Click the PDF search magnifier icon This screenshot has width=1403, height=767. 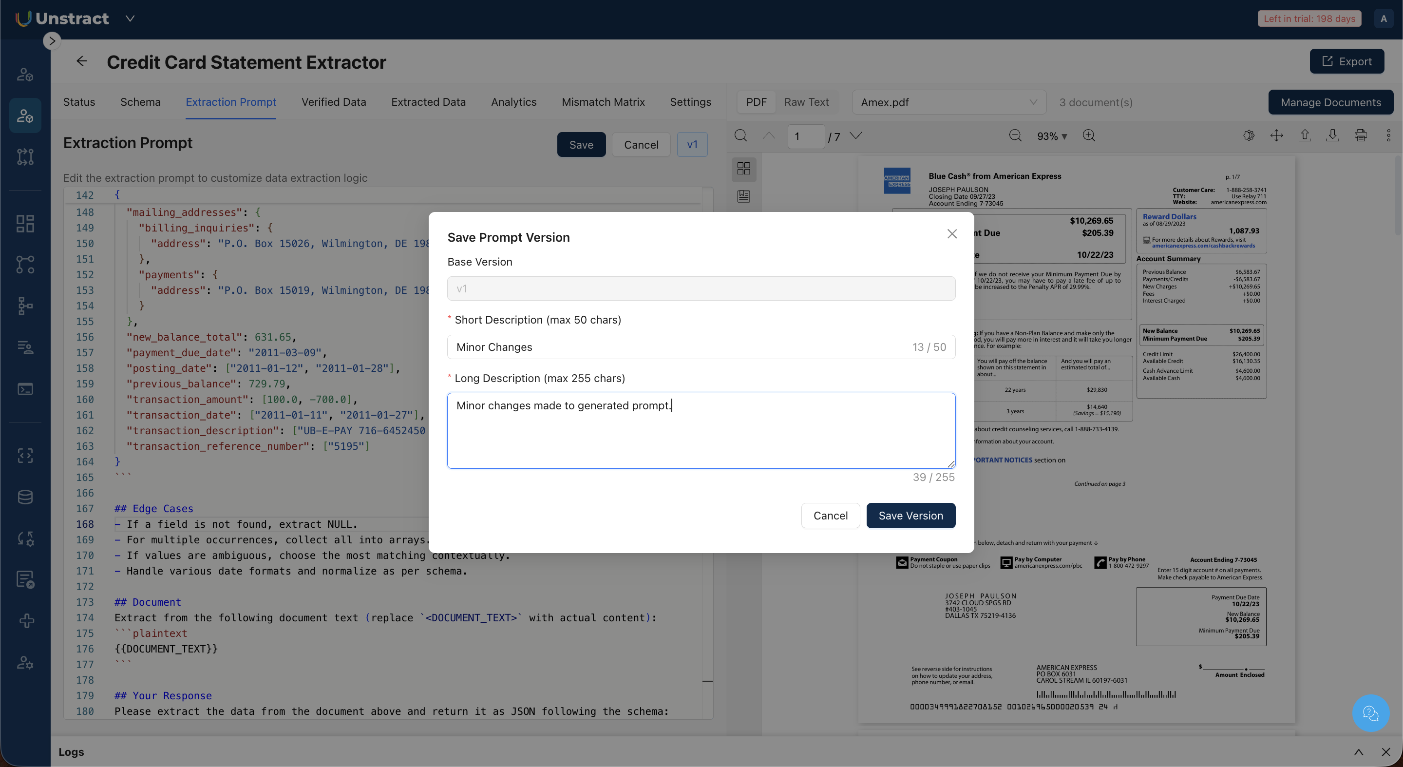tap(740, 135)
